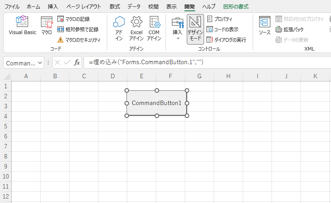Screen dimensions: 331x203
Task: Select column A header
Action: click(26, 76)
